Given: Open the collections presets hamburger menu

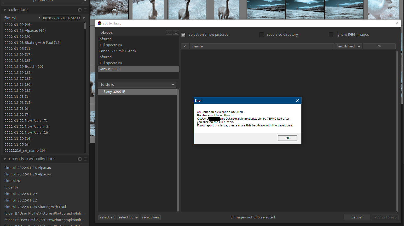Looking at the screenshot, I should coord(85,10).
